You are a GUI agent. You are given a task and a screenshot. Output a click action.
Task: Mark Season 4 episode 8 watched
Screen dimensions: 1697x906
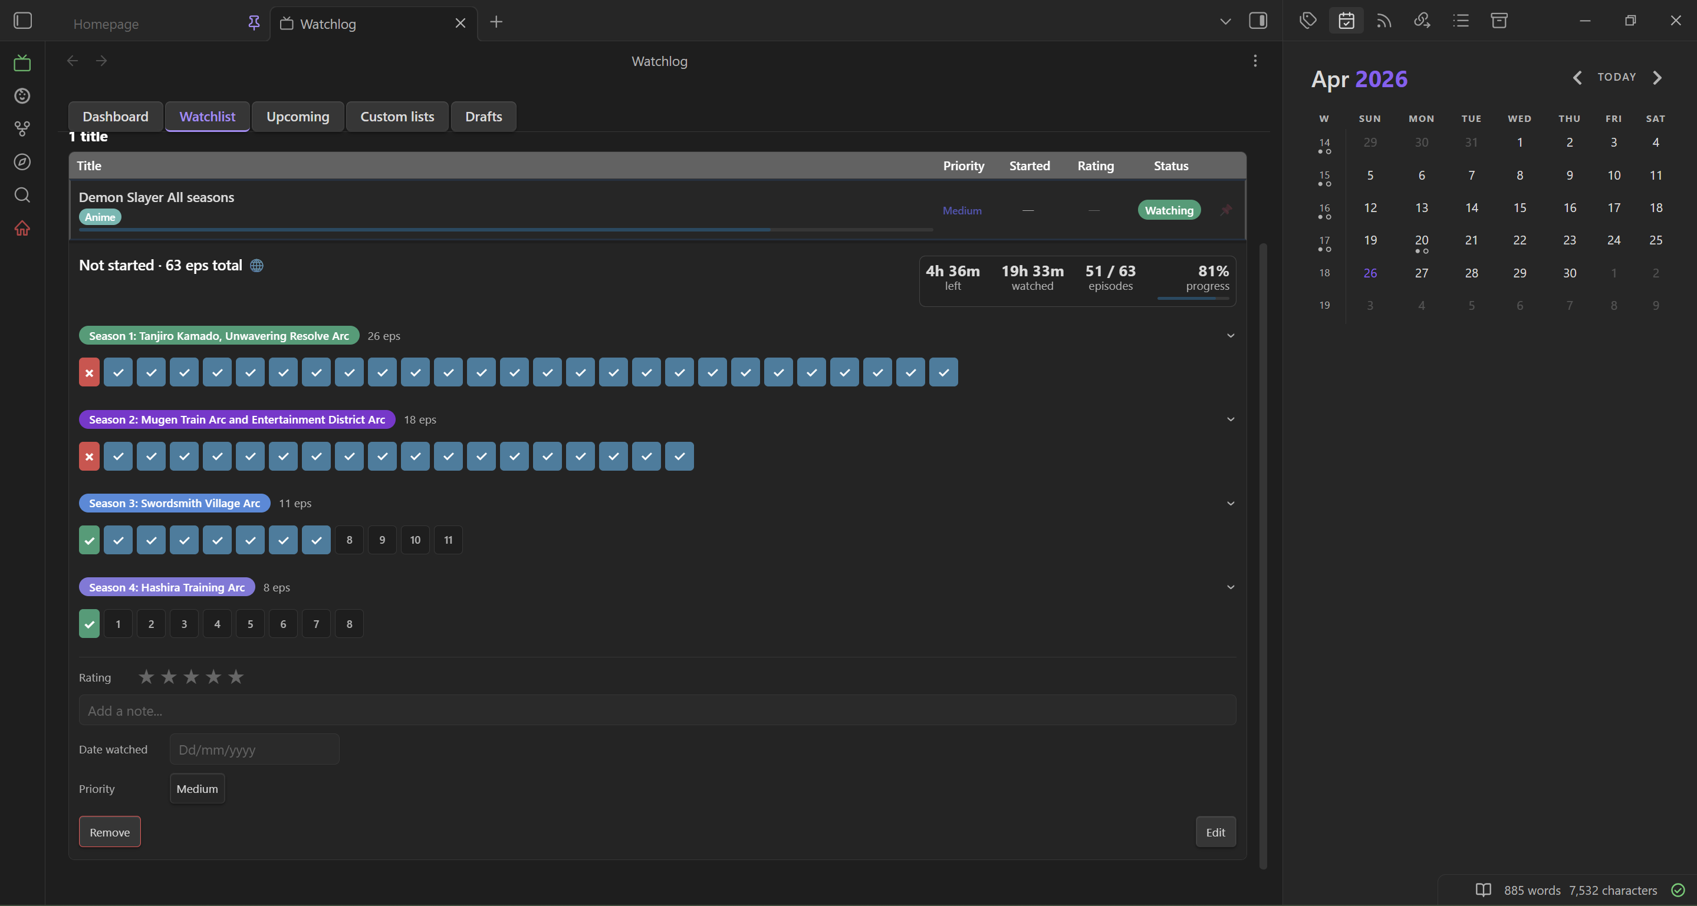click(349, 624)
